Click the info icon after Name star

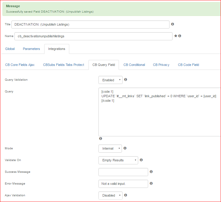point(179,36)
